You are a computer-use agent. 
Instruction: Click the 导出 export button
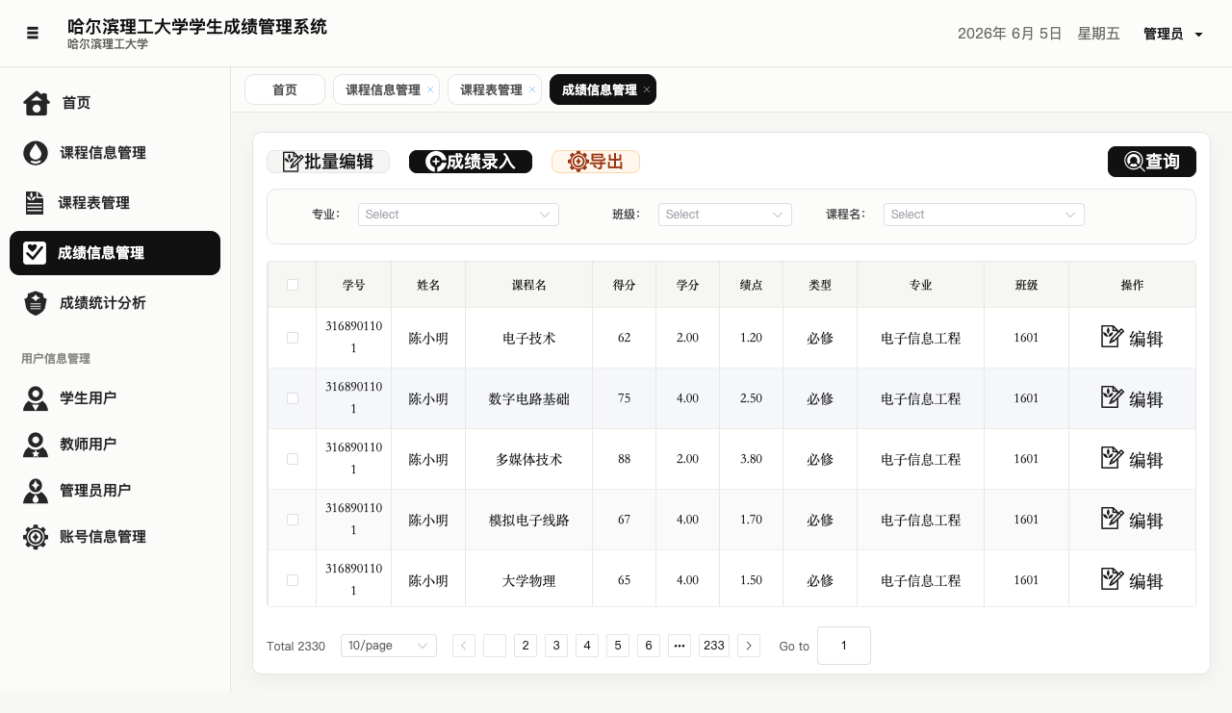596,162
